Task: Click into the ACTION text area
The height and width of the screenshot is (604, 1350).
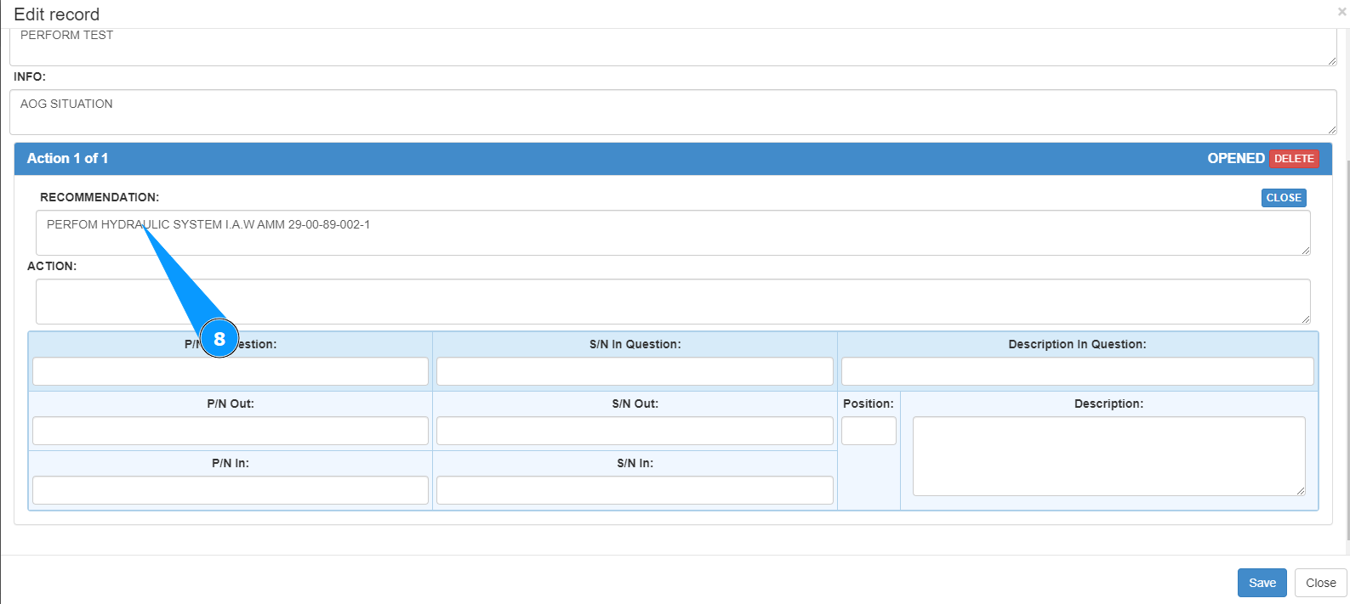Action: 673,302
